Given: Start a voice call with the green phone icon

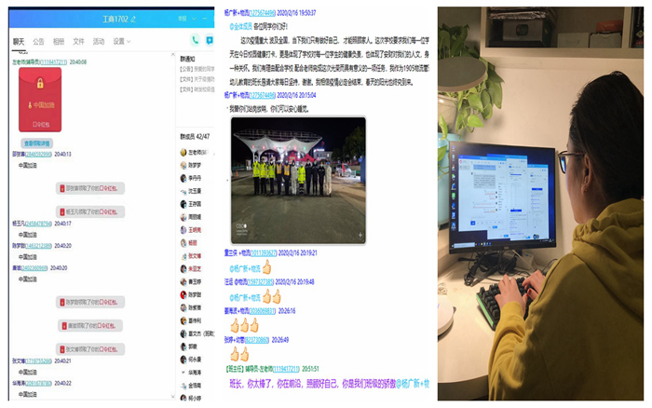Looking at the screenshot, I should pyautogui.click(x=194, y=40).
